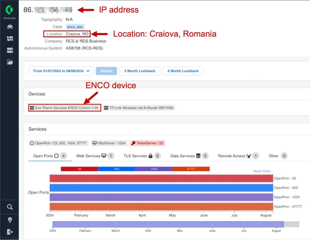The height and width of the screenshot is (240, 310).
Task: Expand the date range dropdown
Action: pyautogui.click(x=61, y=71)
